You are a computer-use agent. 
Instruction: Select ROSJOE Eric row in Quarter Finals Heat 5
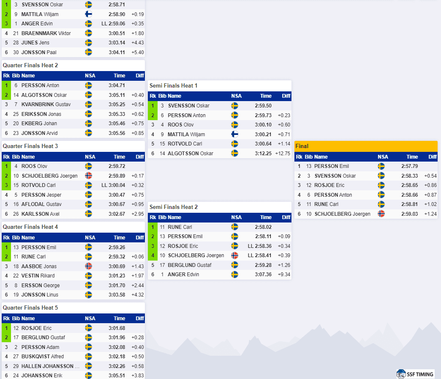coord(73,328)
